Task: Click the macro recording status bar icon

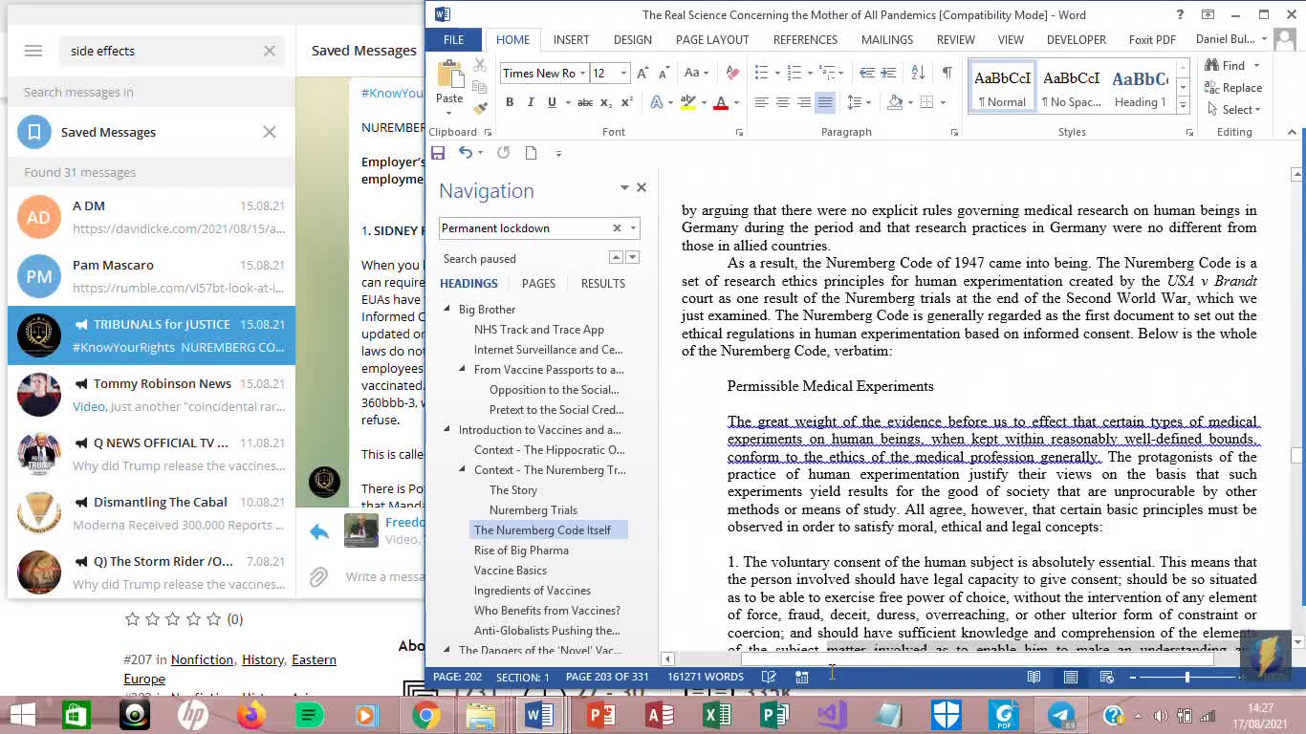Action: point(802,677)
